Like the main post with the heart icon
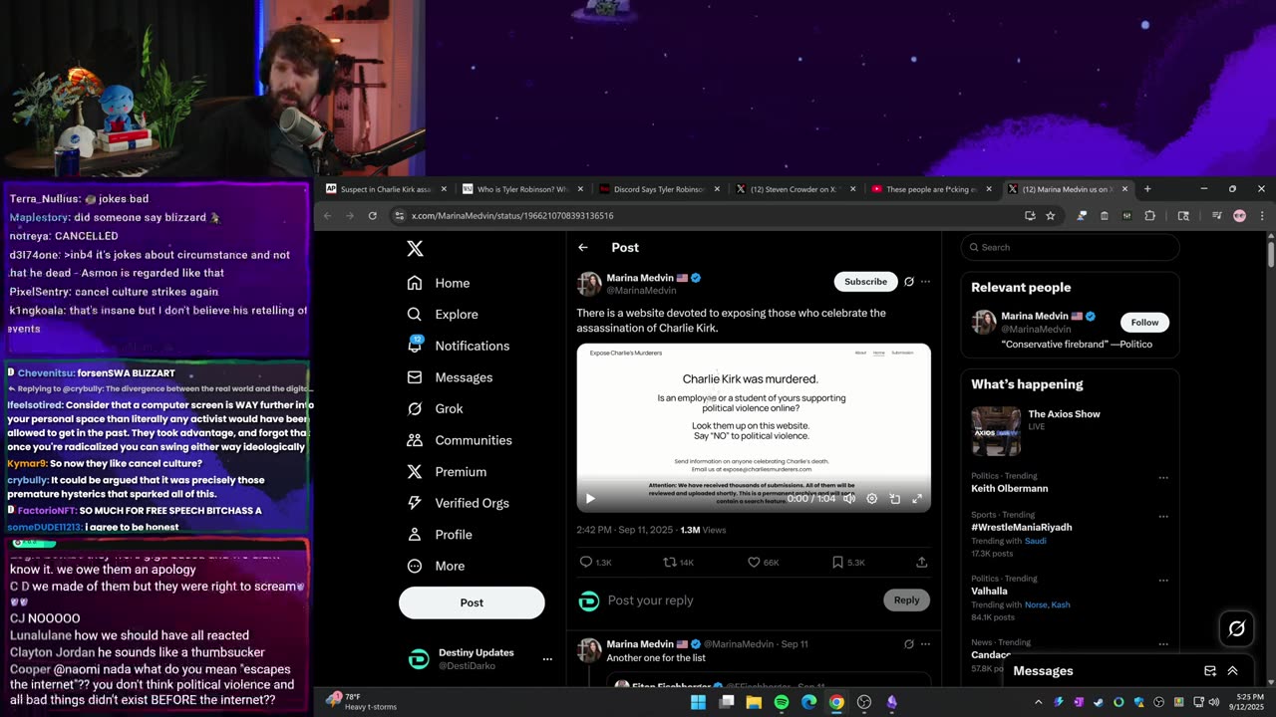 pos(755,563)
